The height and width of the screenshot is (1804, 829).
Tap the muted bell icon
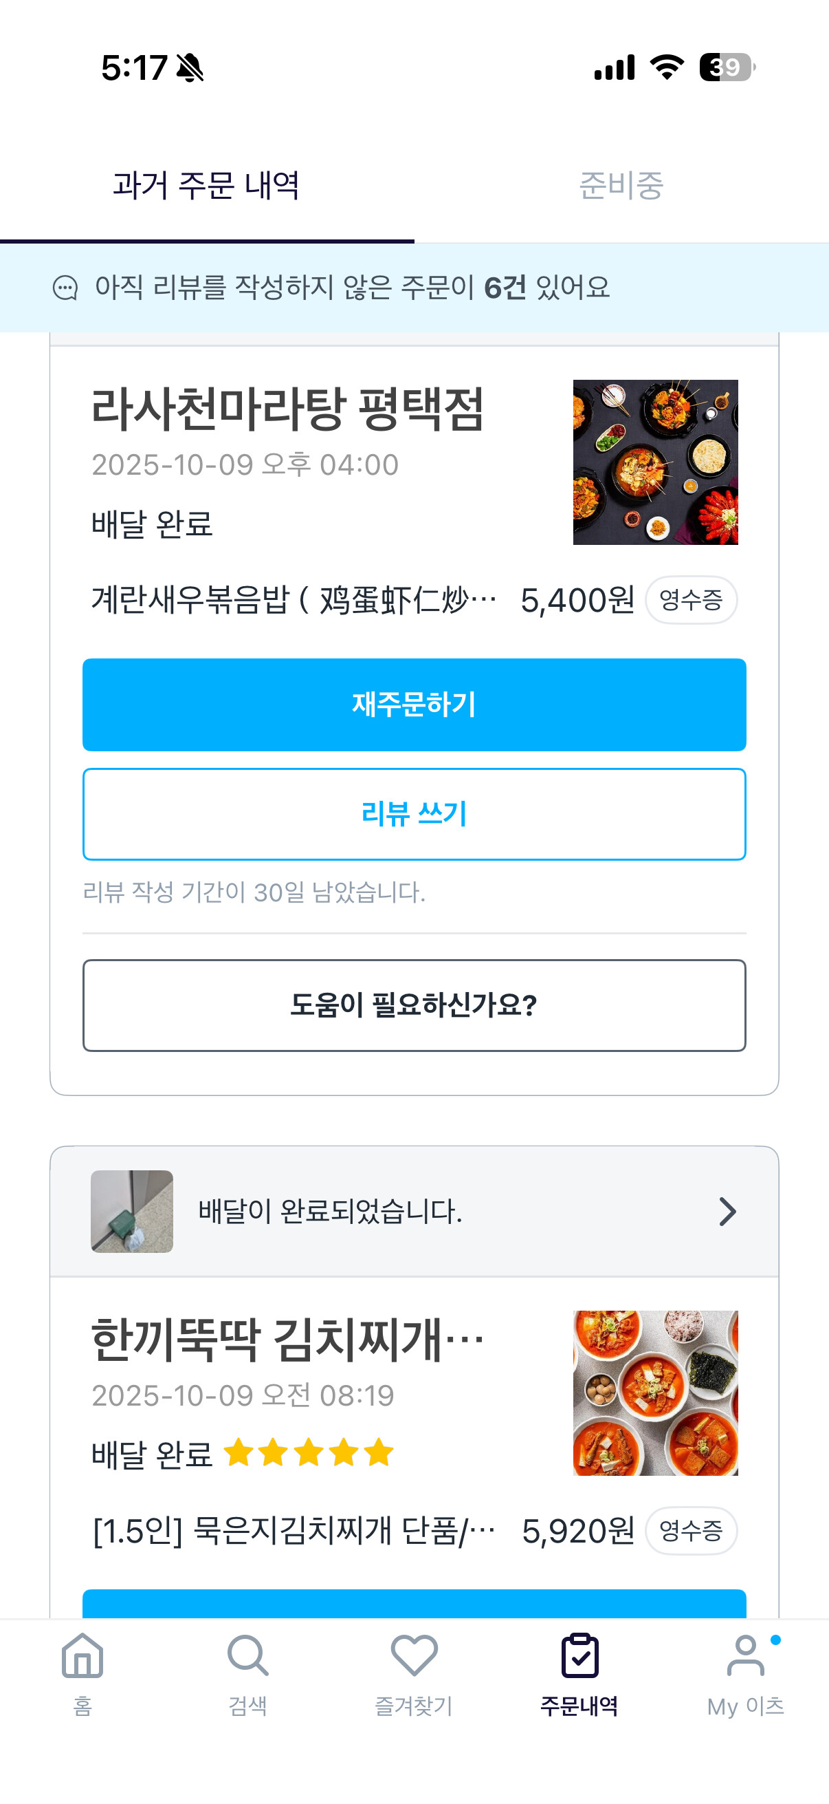(190, 68)
